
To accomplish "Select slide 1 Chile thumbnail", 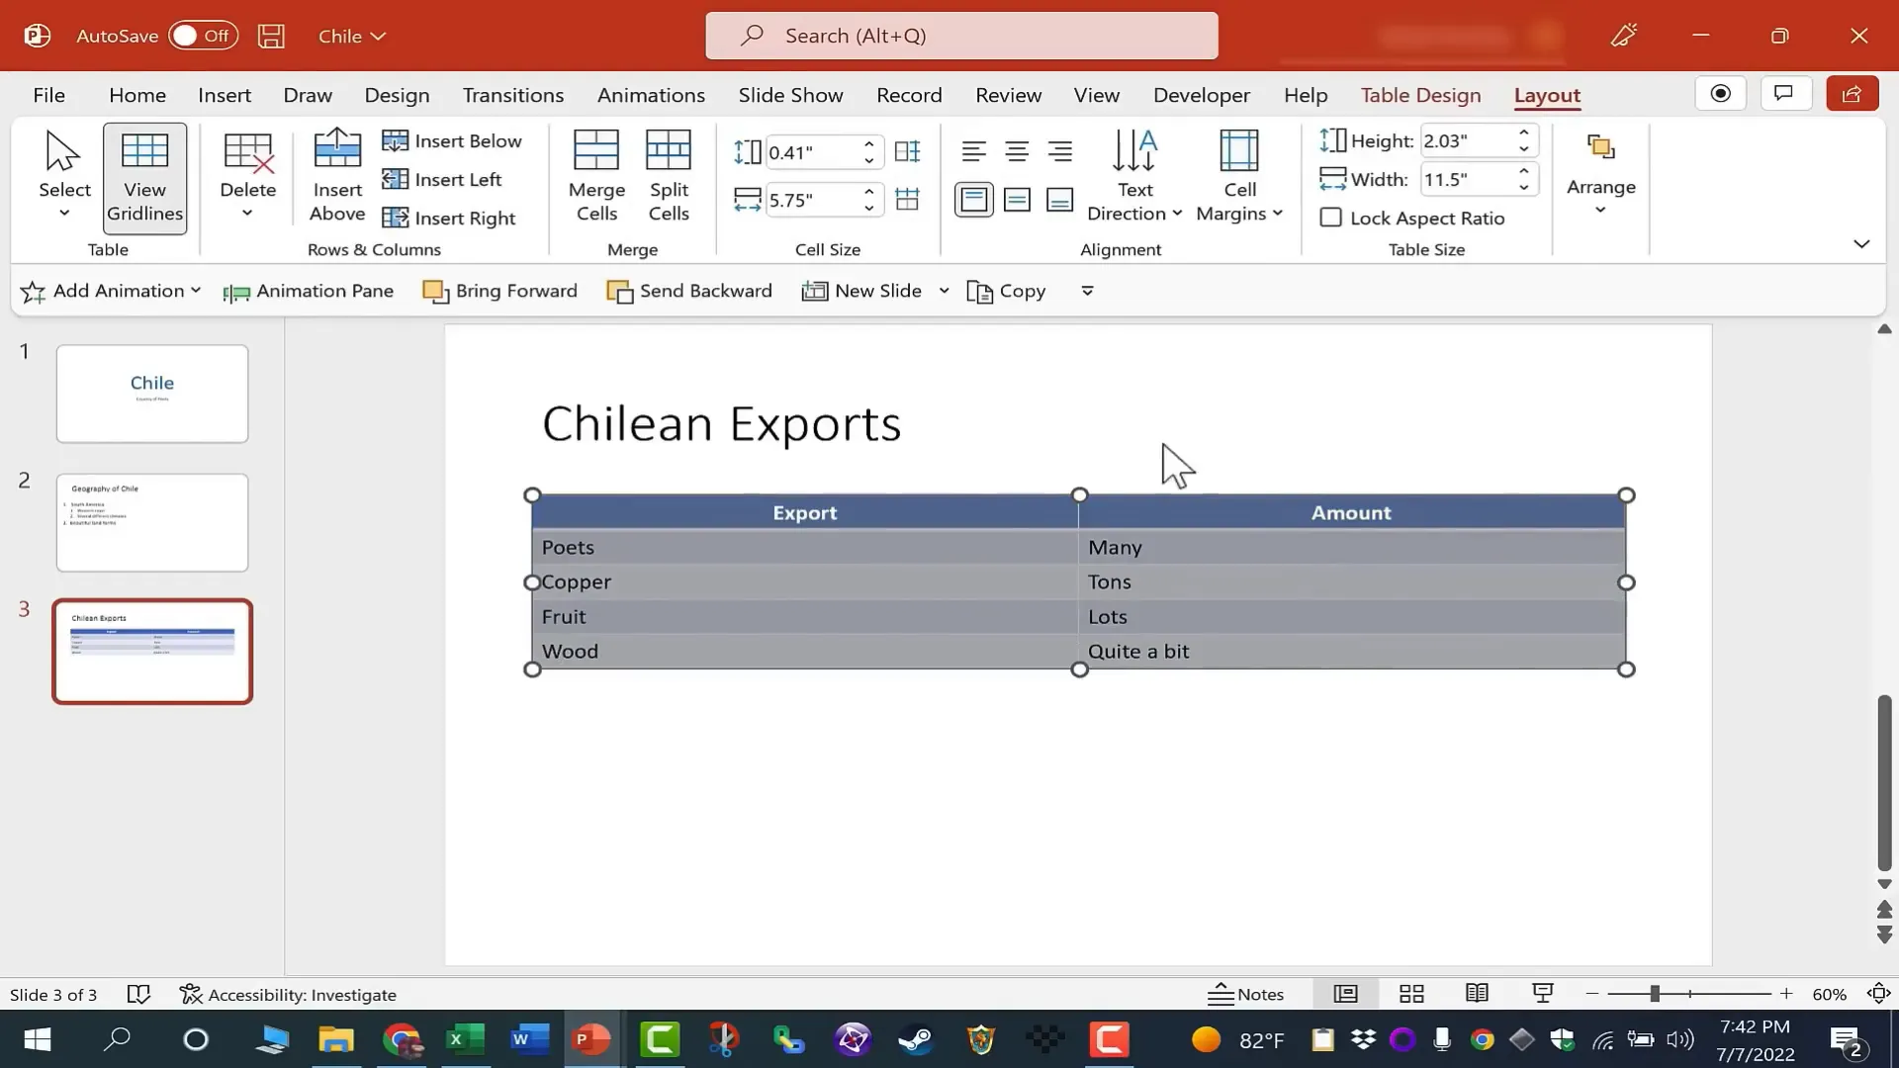I will pyautogui.click(x=152, y=394).
